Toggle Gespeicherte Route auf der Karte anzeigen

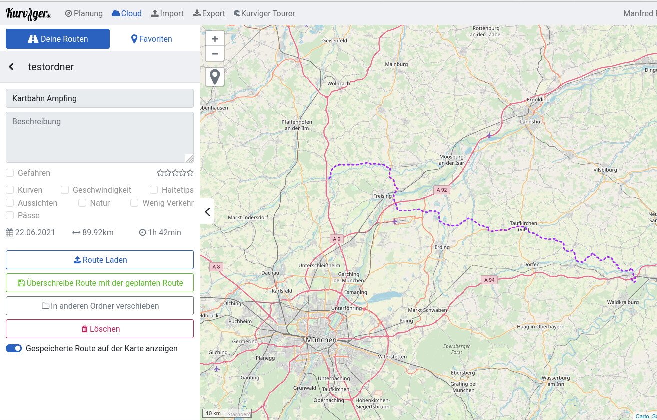(x=14, y=348)
